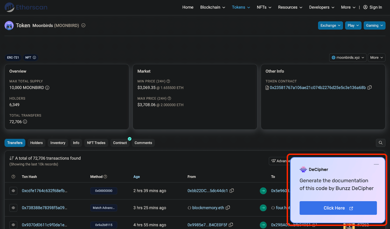The height and width of the screenshot is (229, 390).
Task: Minimize the DeCipher popup
Action: (x=376, y=164)
